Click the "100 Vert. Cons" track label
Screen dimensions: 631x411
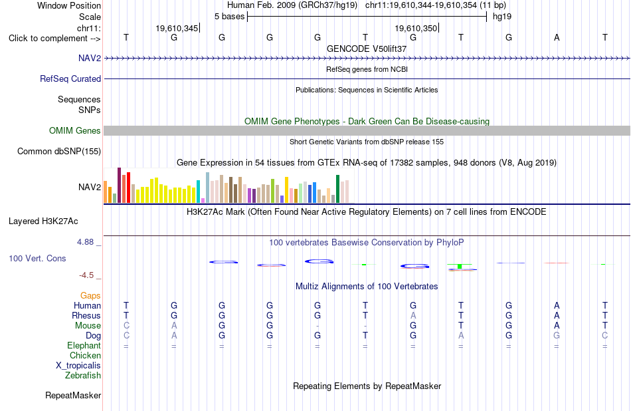(37, 258)
